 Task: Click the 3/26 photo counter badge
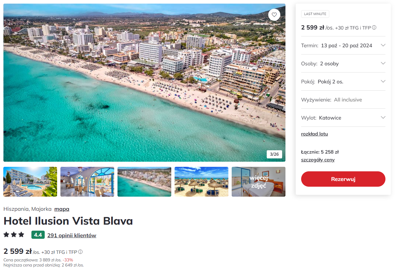pos(274,154)
